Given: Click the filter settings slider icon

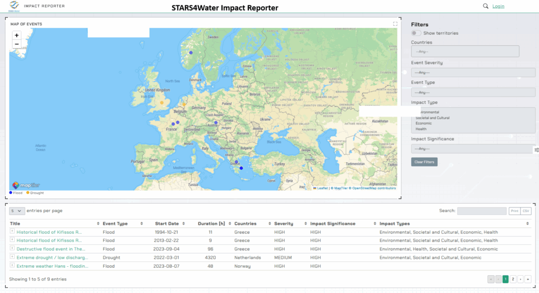Looking at the screenshot, I should [x=536, y=150].
